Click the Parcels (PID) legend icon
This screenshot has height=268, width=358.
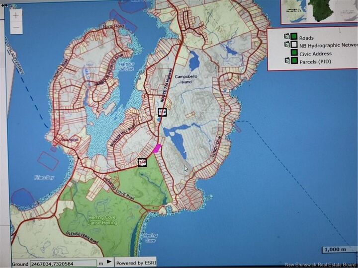[x=287, y=61]
